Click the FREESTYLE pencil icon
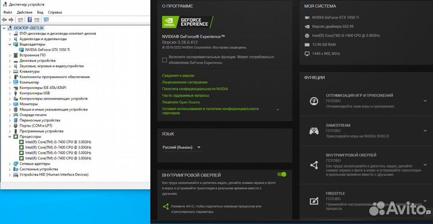433x224 pixels. 314,201
